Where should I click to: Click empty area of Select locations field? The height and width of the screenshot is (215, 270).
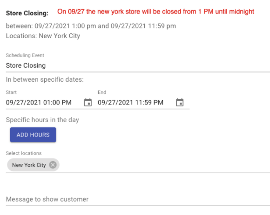[x=163, y=165]
